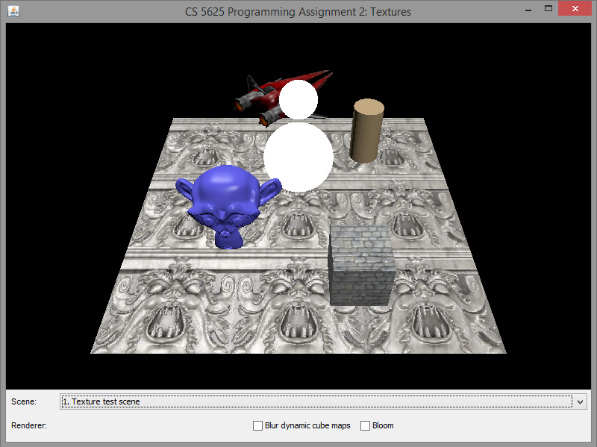
Task: Expand the Scene dropdown arrow
Action: point(581,401)
